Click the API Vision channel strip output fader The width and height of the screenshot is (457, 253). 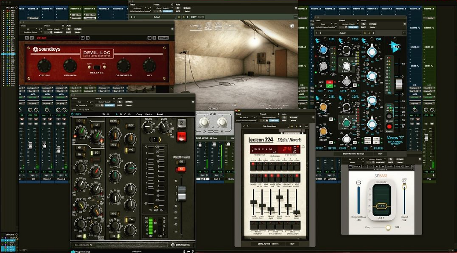click(399, 84)
